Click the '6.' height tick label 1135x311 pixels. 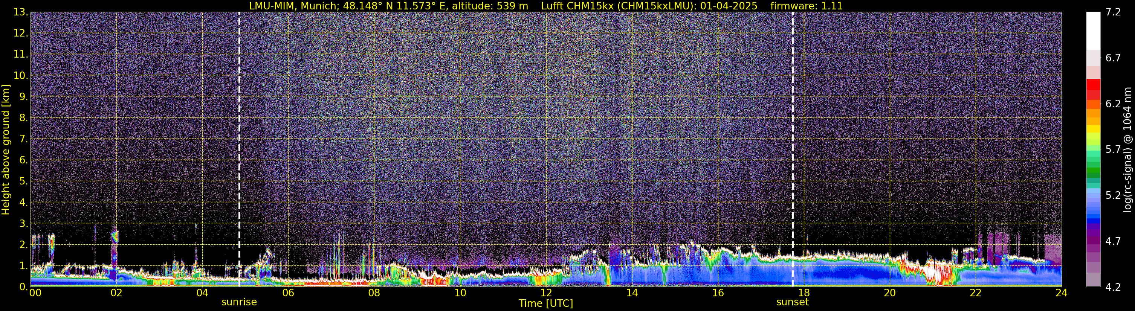[x=23, y=160]
